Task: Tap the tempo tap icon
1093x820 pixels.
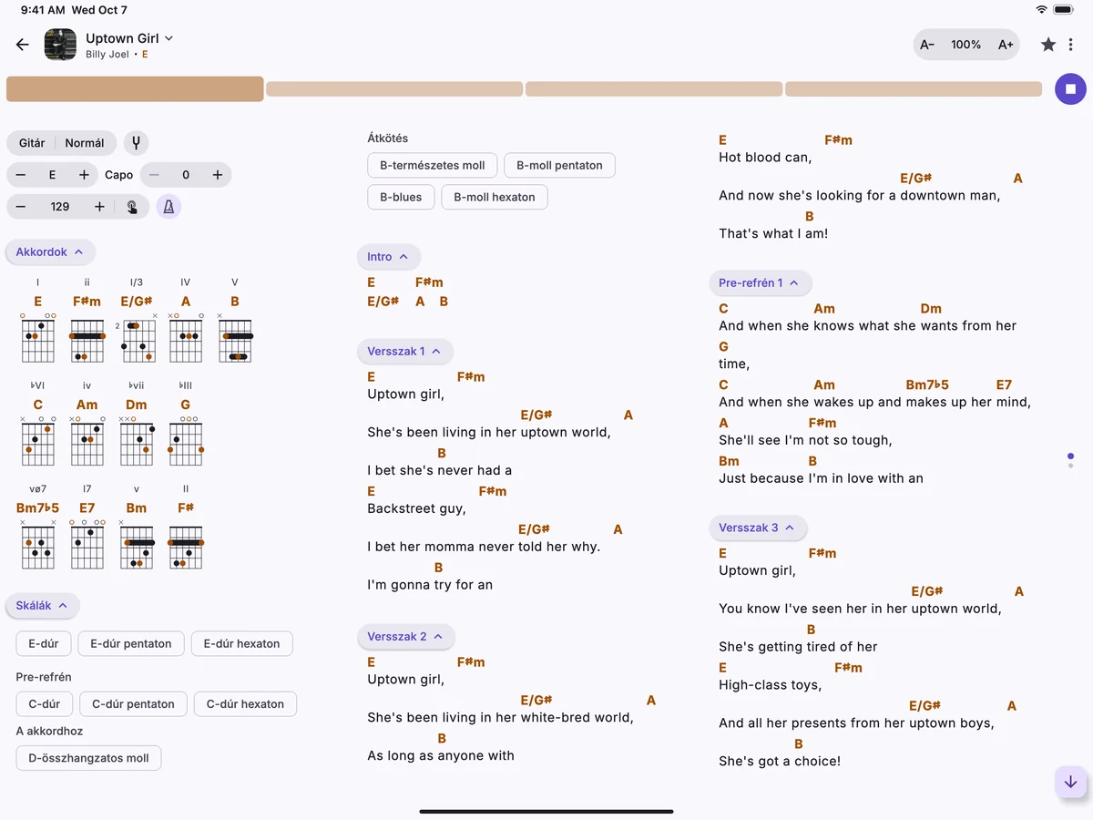Action: [132, 207]
